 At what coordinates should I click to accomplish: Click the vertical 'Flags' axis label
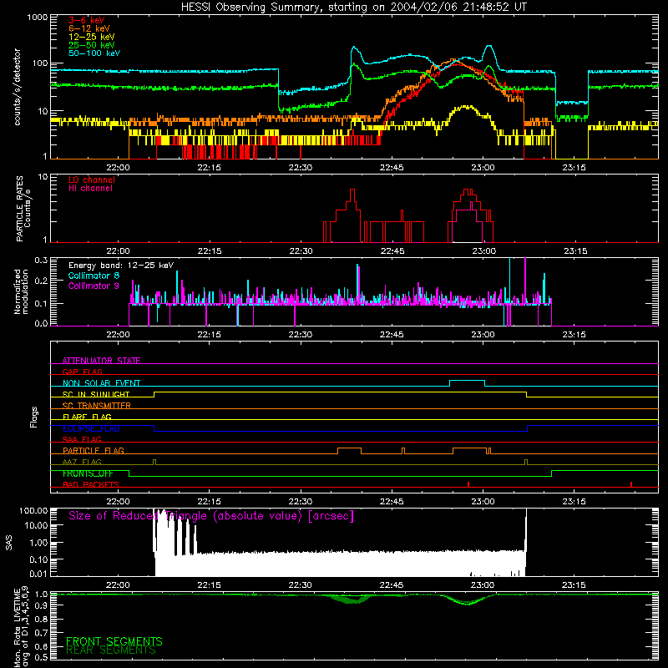click(x=34, y=417)
